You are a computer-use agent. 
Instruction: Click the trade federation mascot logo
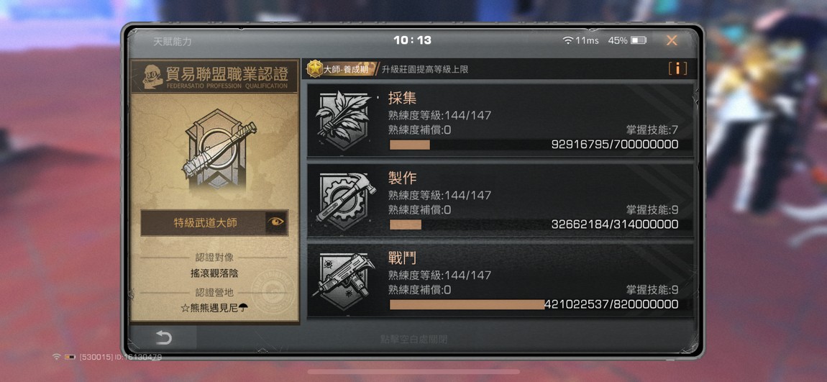click(x=152, y=77)
